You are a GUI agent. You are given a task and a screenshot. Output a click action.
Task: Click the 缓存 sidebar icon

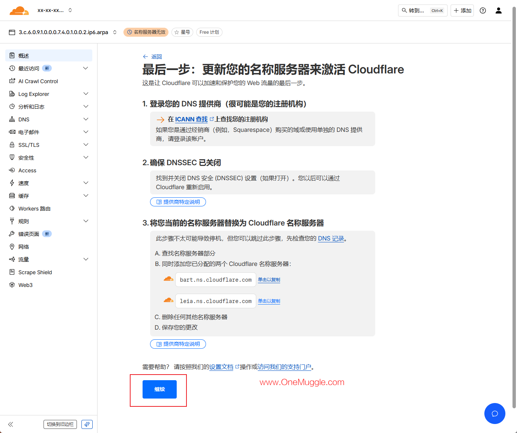click(12, 196)
